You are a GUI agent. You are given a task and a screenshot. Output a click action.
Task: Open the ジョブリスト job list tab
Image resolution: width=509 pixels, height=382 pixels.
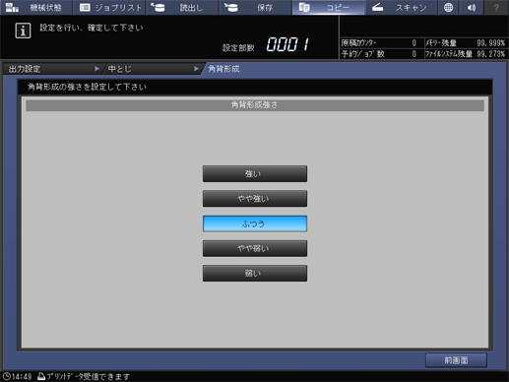tap(109, 7)
